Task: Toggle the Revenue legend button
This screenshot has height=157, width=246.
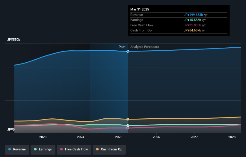Action: pyautogui.click(x=17, y=150)
